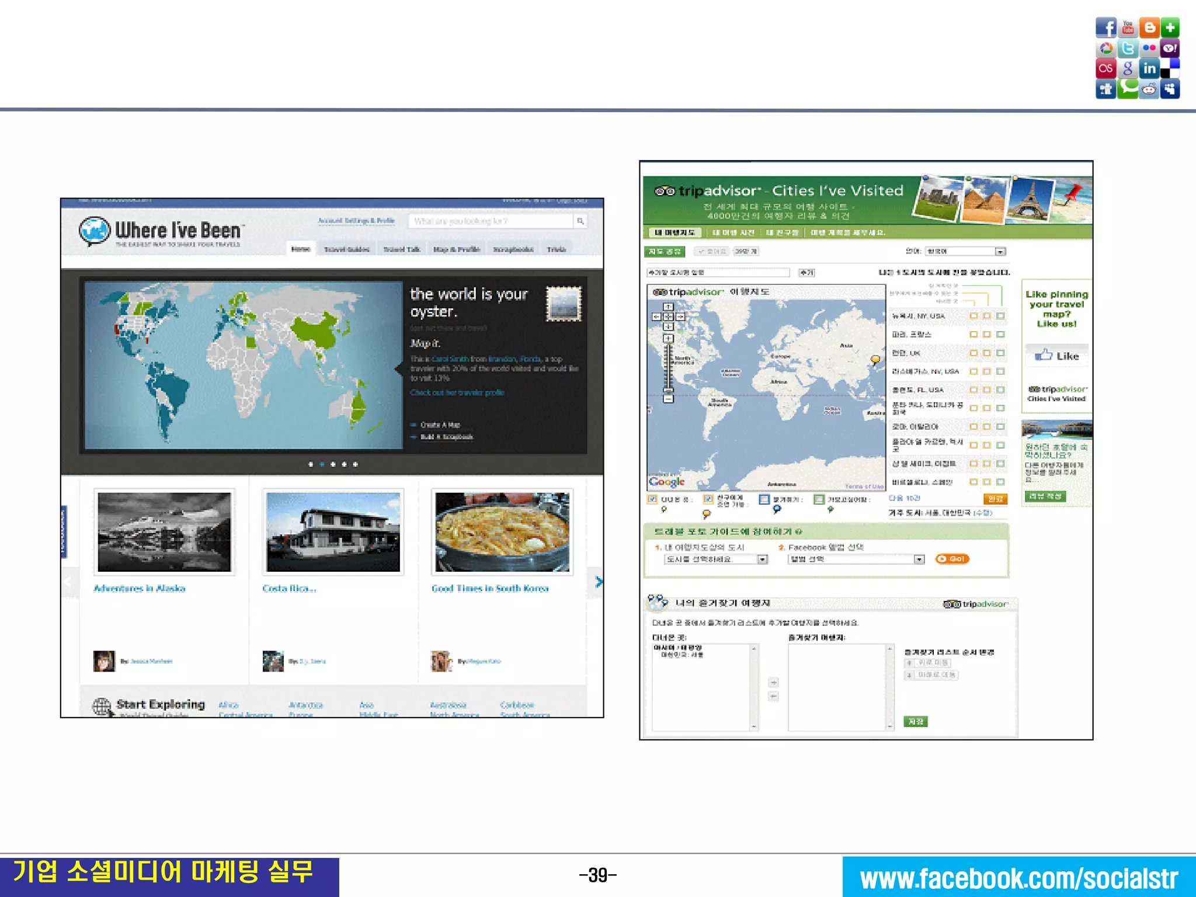Click the next arrow beside South Korea story
The height and width of the screenshot is (897, 1196).
click(x=598, y=582)
